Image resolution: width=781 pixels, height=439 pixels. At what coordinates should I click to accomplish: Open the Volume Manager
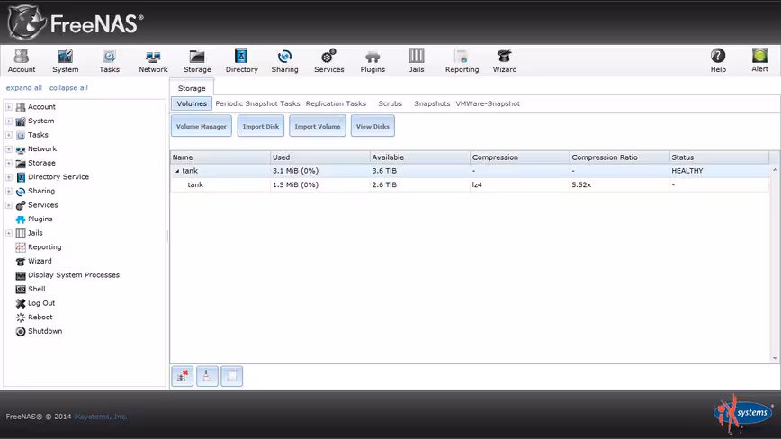202,126
